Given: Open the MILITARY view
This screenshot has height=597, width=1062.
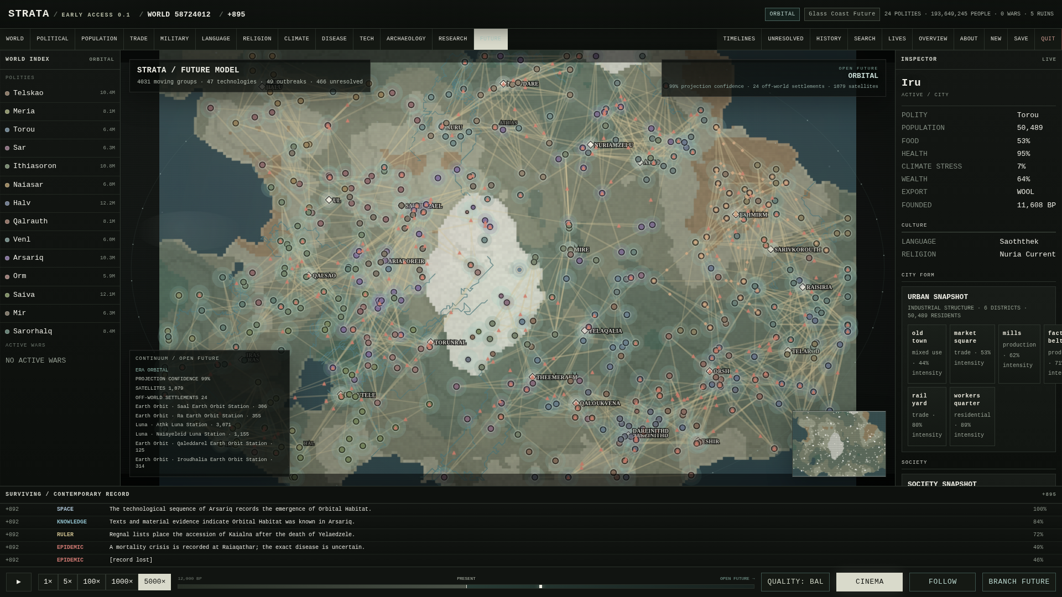Looking at the screenshot, I should coord(175,39).
